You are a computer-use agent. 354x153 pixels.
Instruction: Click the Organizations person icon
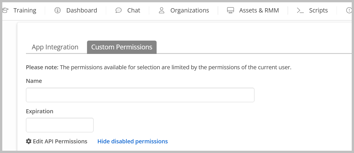click(x=162, y=11)
